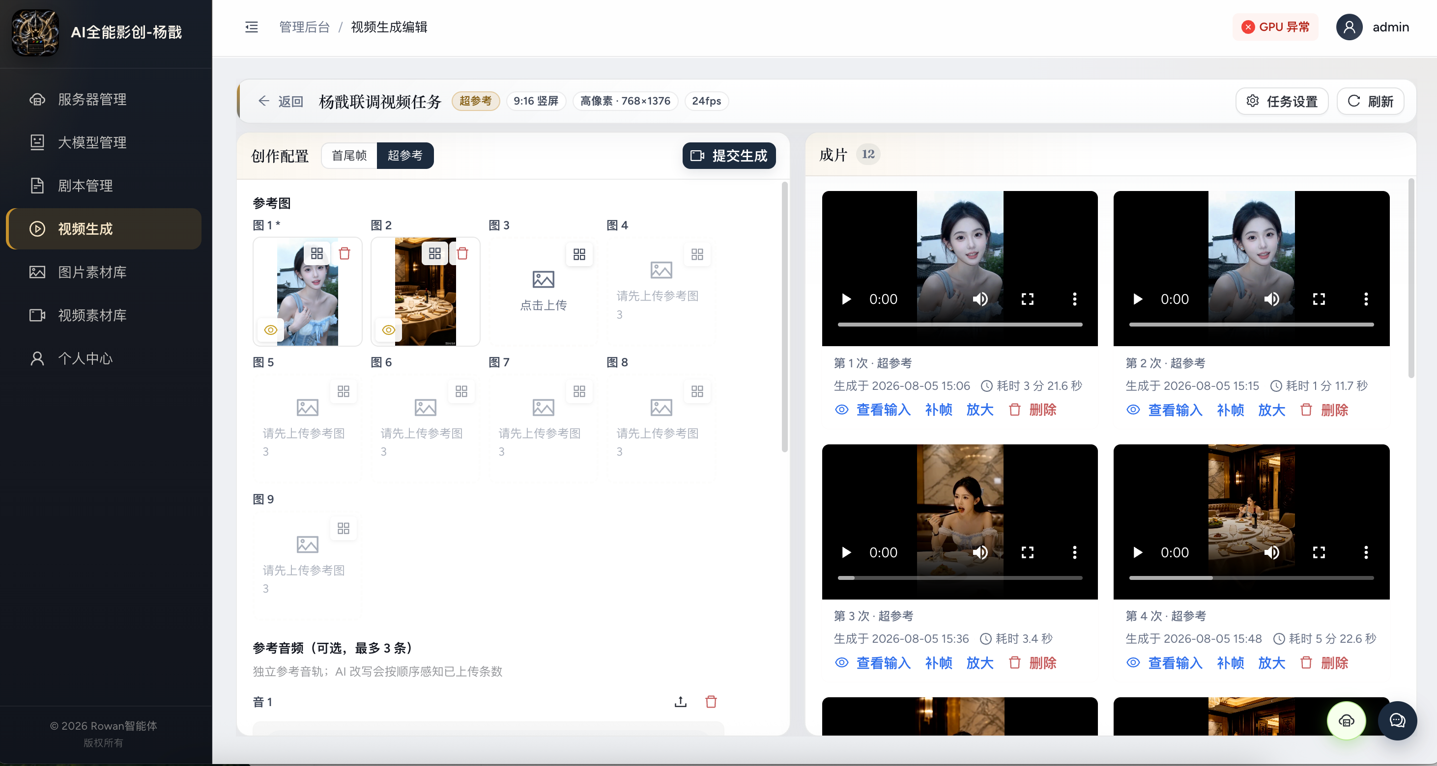Image resolution: width=1437 pixels, height=766 pixels.
Task: Open more options on the 第 1 次 video
Action: pos(1074,300)
